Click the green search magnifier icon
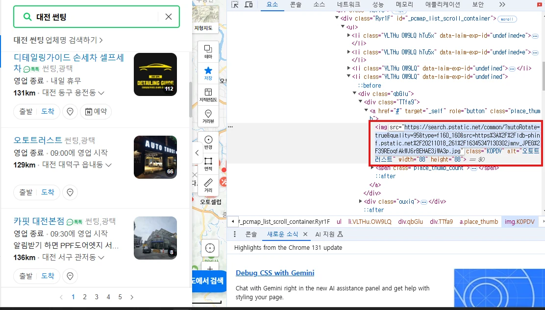Image resolution: width=545 pixels, height=310 pixels. point(27,17)
